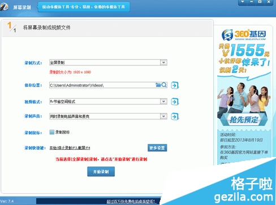Open 更多设置 button
The height and width of the screenshot is (205, 276).
[157, 148]
